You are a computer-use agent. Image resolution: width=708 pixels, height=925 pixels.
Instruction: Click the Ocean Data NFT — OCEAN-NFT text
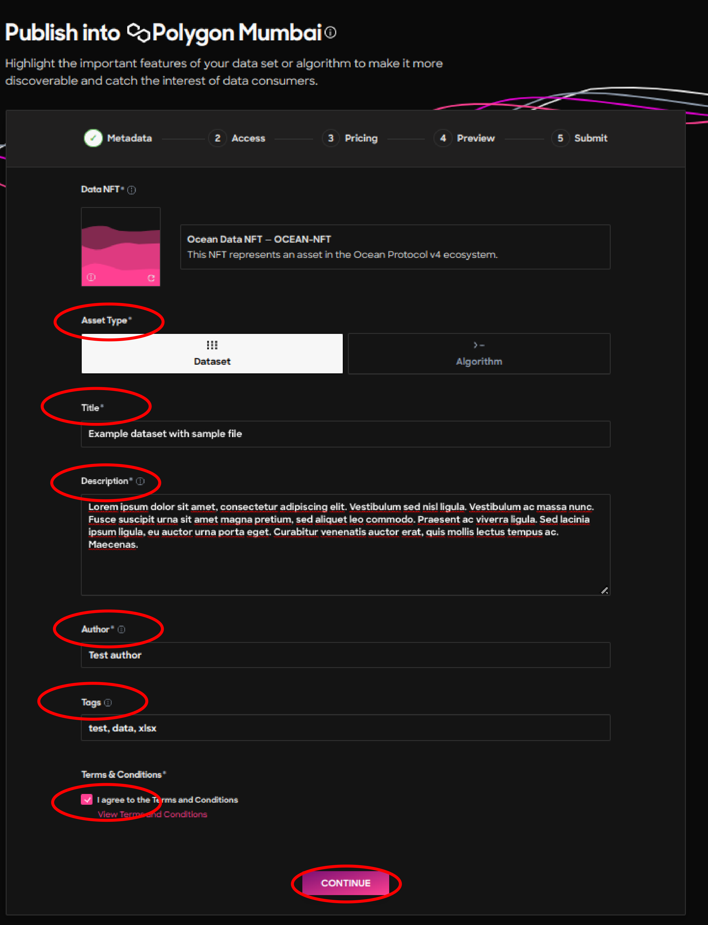[259, 239]
